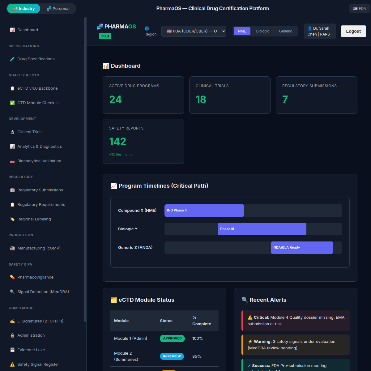The width and height of the screenshot is (371, 371).
Task: Select the Generic drug type button
Action: pyautogui.click(x=285, y=31)
